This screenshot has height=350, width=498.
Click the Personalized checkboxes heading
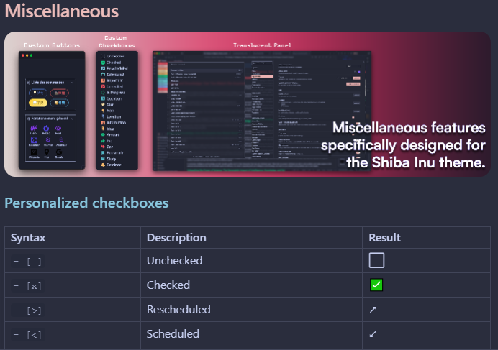pos(86,203)
